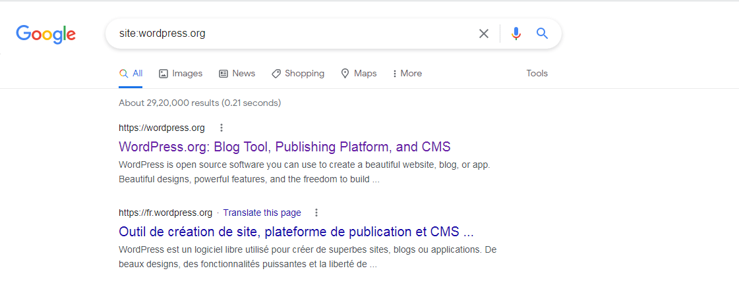This screenshot has width=739, height=281.
Task: Start voice search with the microphone icon
Action: 516,34
